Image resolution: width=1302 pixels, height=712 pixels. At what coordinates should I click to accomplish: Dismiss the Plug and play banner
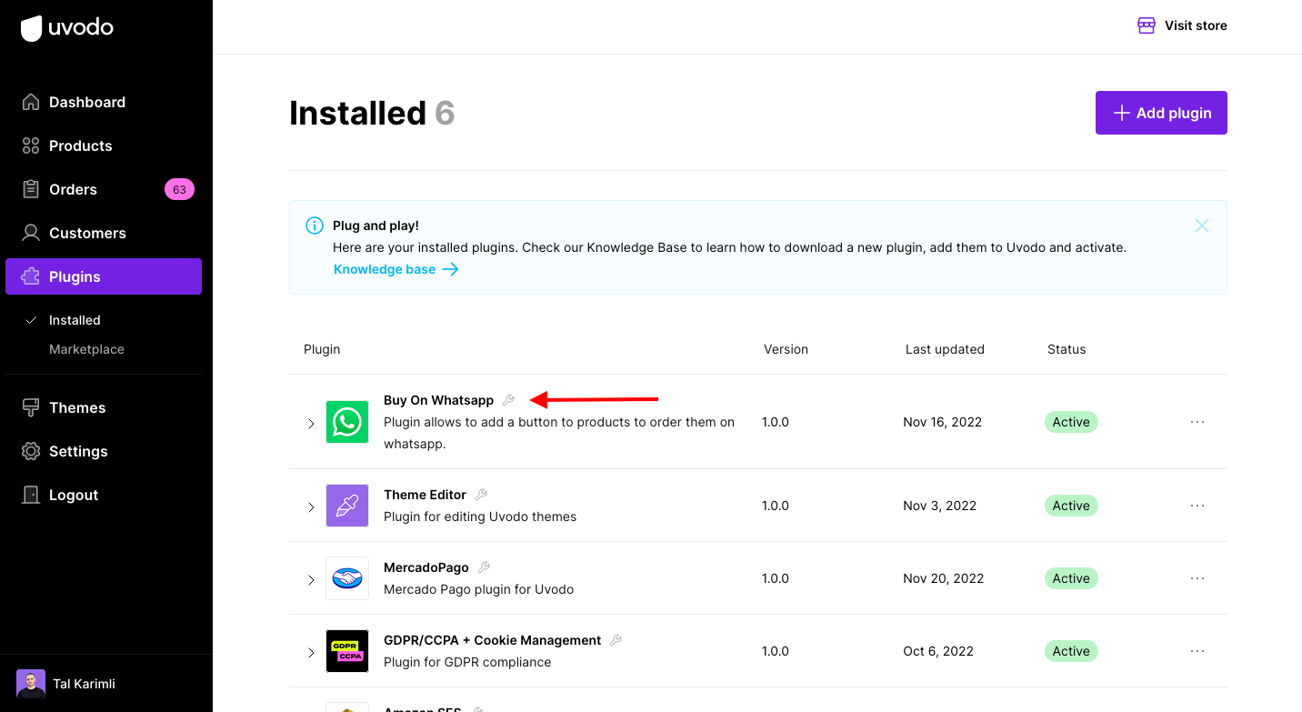click(1202, 226)
